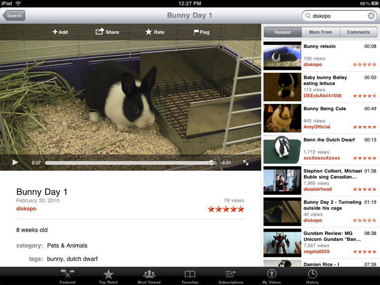Open Baby bunny Bailey eating lettuce thumbnail

(282, 87)
